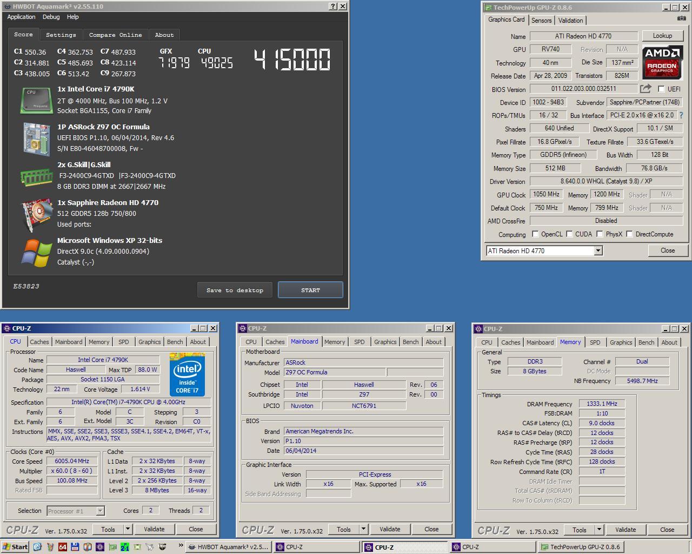Click Validate in left CPU-Z window
This screenshot has width=692, height=554.
click(x=154, y=529)
